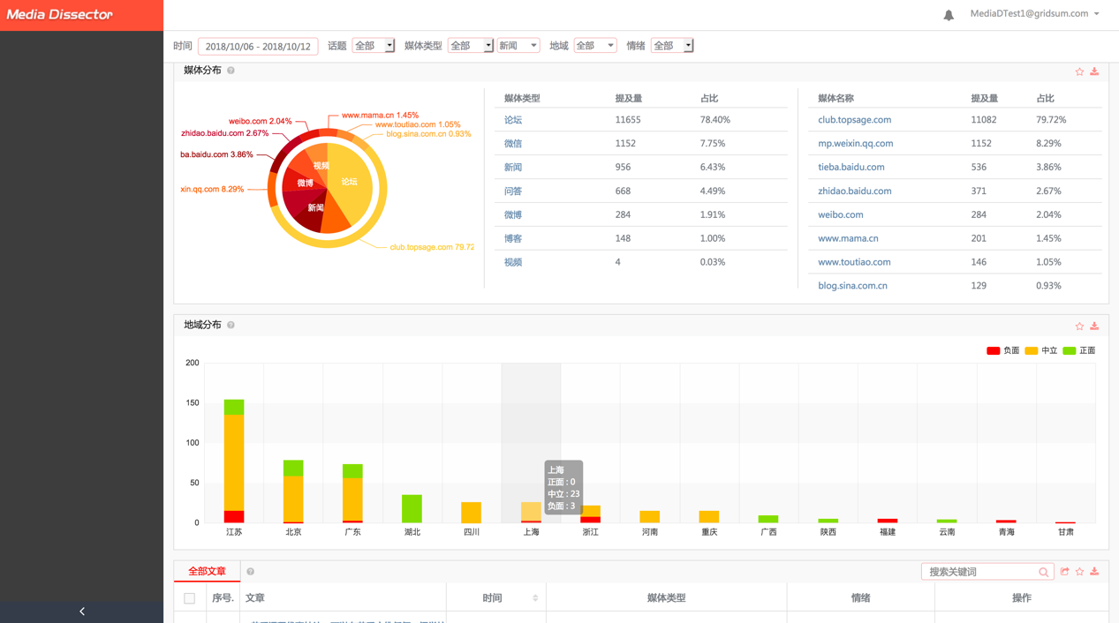Open the 话题 dropdown
The height and width of the screenshot is (623, 1119).
373,46
